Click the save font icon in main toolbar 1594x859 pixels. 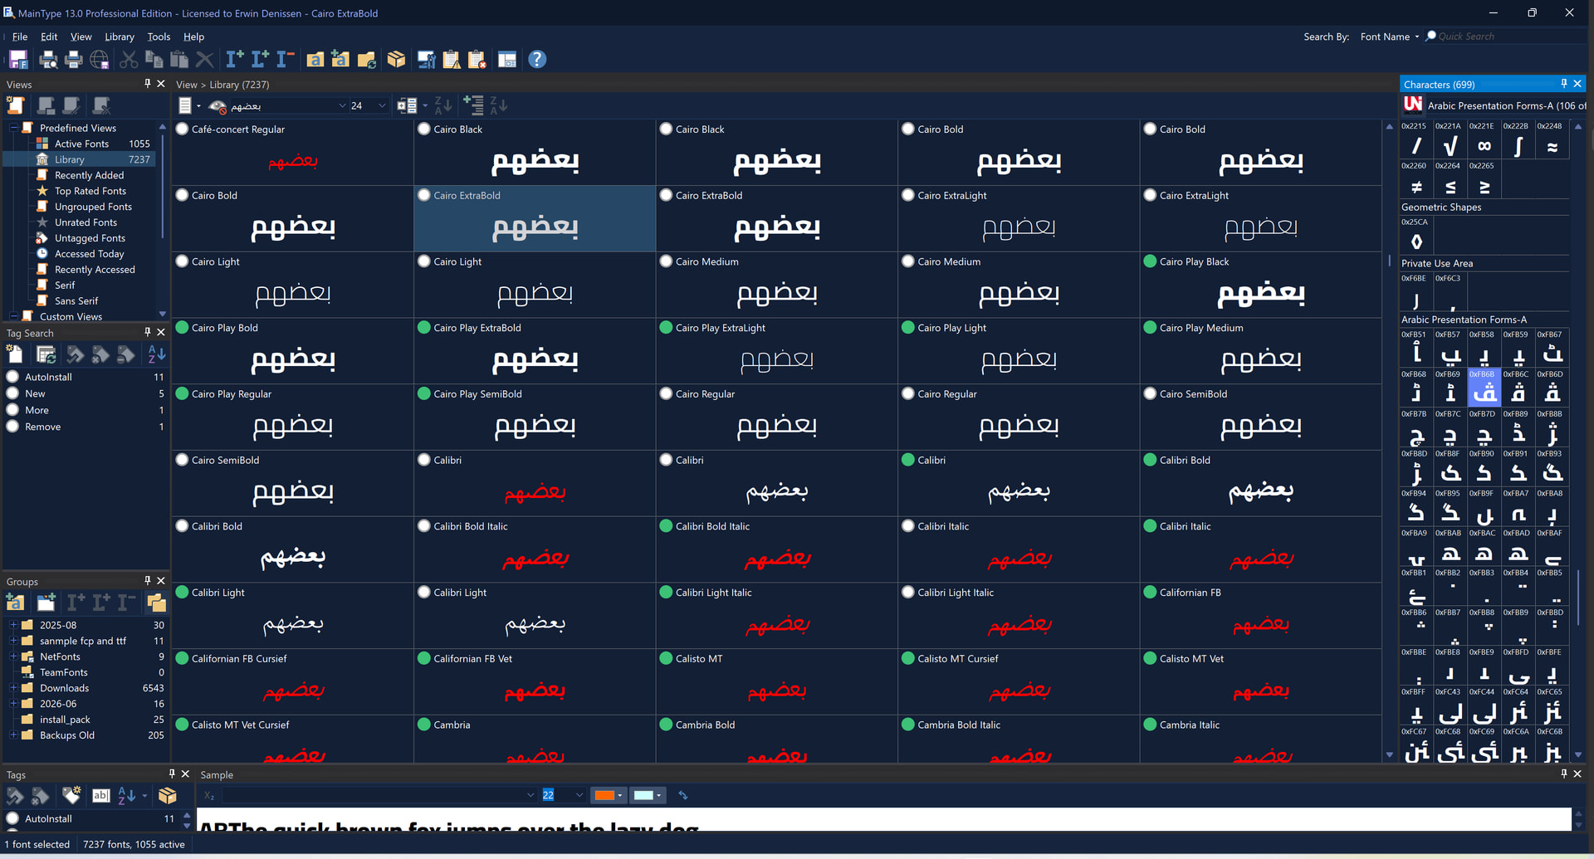tap(18, 59)
